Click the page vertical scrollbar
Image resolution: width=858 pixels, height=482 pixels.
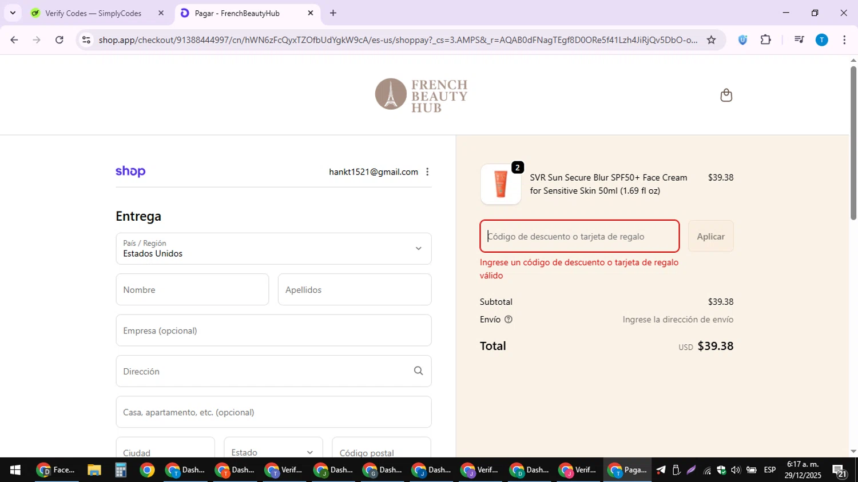click(x=853, y=143)
